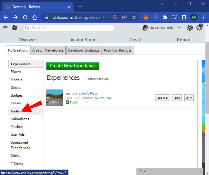Click the MetaMask fox extension icon

146,17
